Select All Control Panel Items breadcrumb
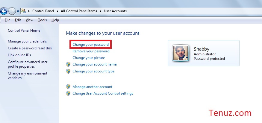 79,11
